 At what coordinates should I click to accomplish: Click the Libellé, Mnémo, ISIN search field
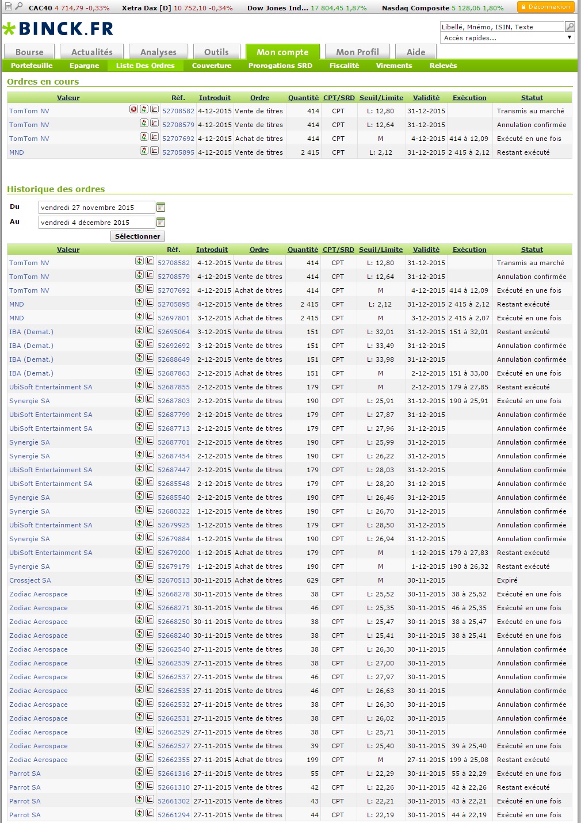(x=502, y=26)
